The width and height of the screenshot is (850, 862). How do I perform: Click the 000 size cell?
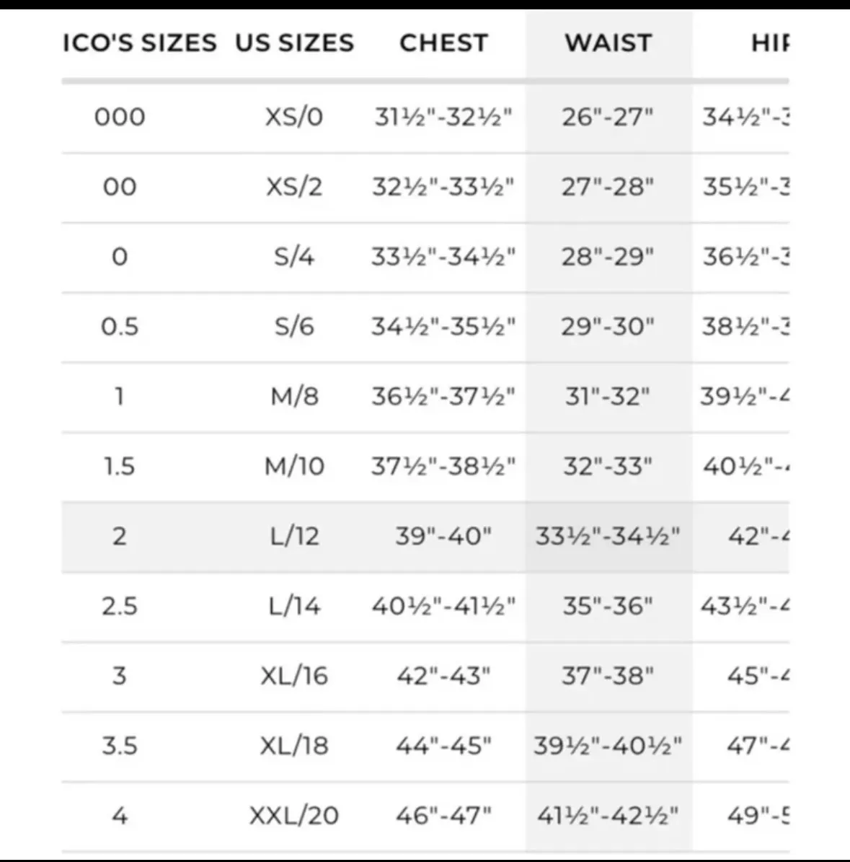pos(120,116)
